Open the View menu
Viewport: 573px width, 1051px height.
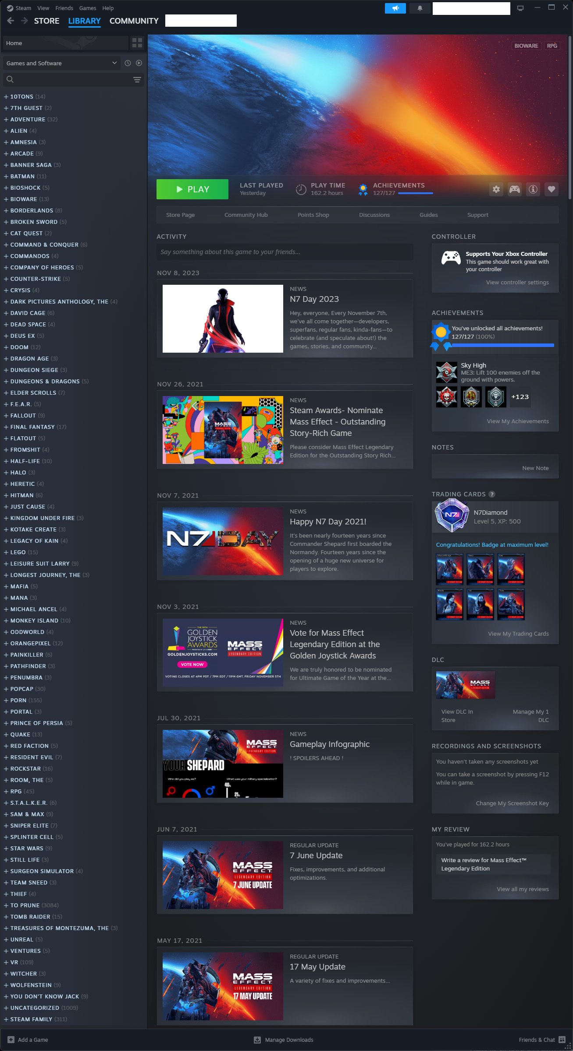(43, 8)
